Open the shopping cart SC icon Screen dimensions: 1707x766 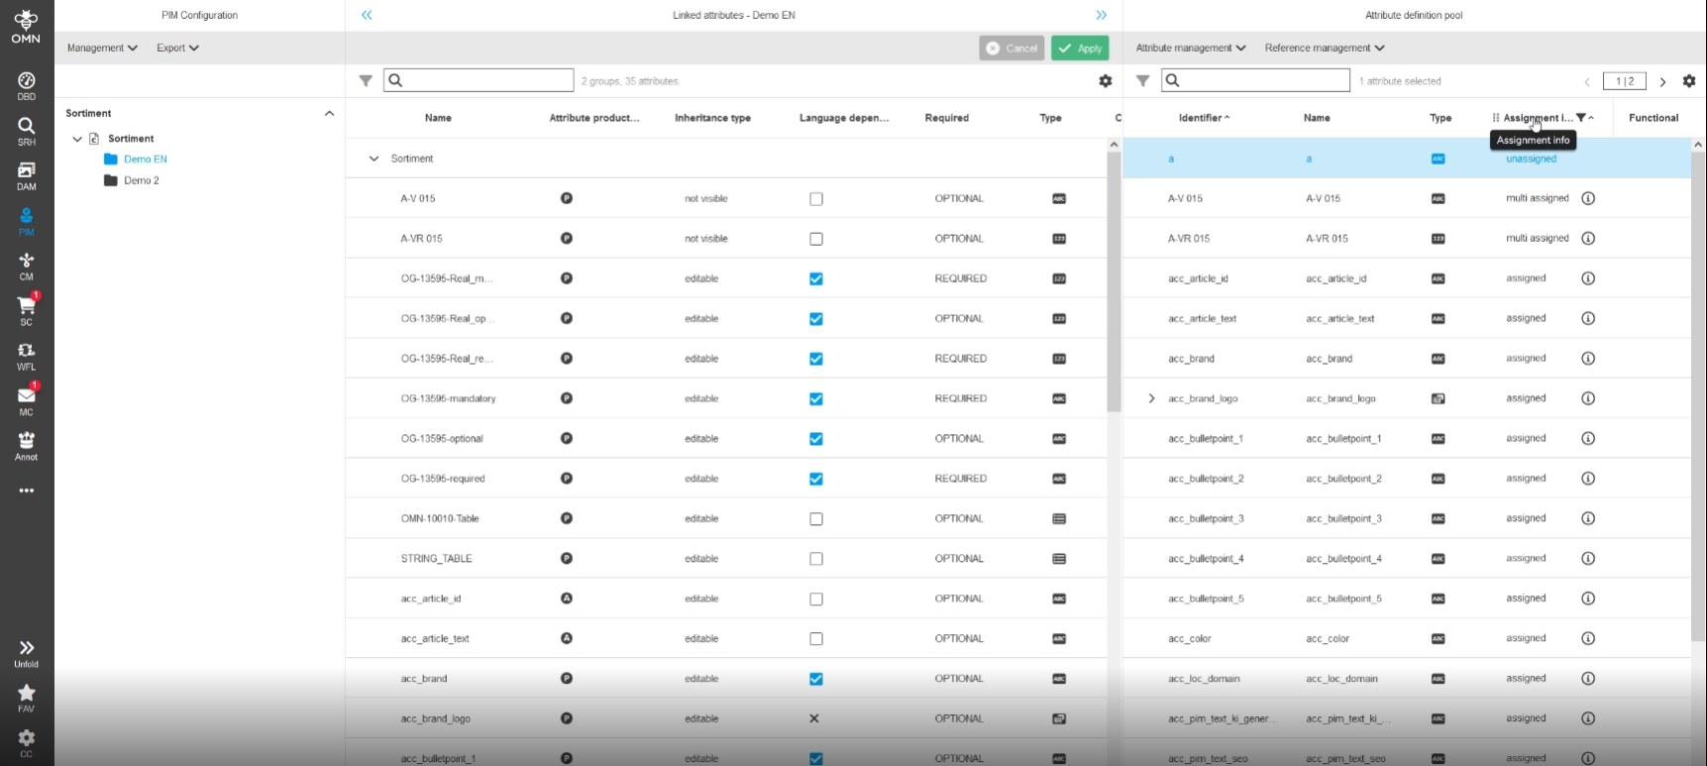[26, 309]
